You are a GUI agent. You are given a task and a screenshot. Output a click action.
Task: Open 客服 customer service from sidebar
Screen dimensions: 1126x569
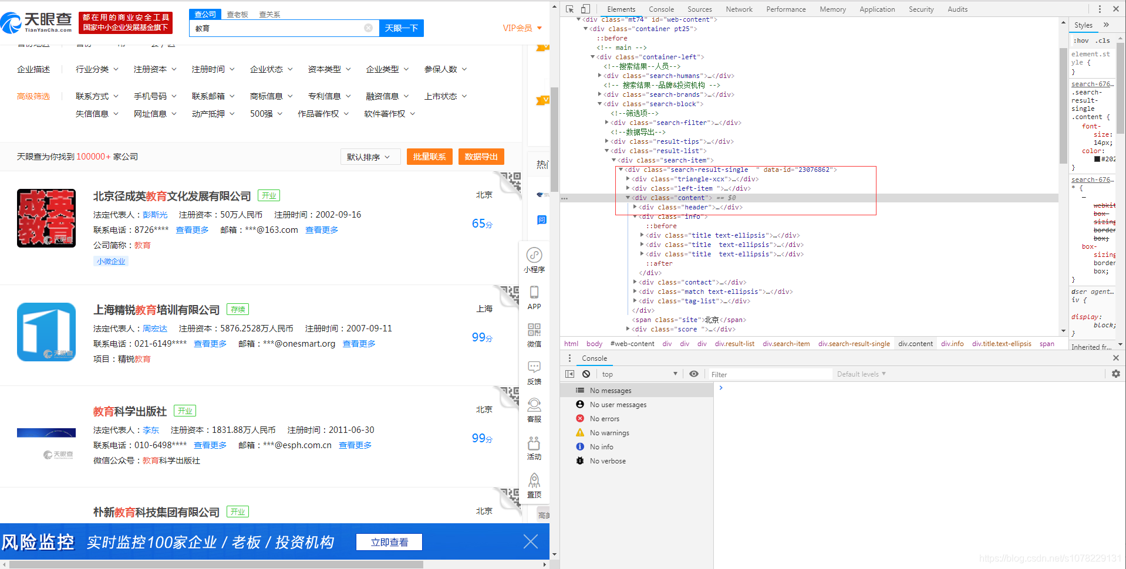[534, 409]
